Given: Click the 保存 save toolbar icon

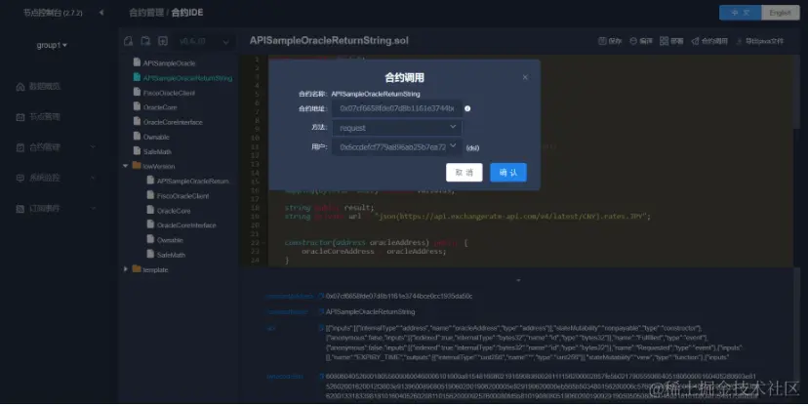Looking at the screenshot, I should (x=602, y=41).
